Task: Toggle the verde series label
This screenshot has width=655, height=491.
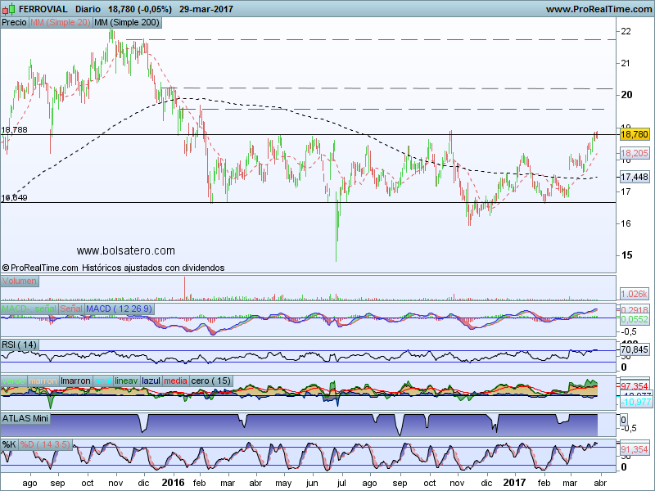Action: click(14, 381)
